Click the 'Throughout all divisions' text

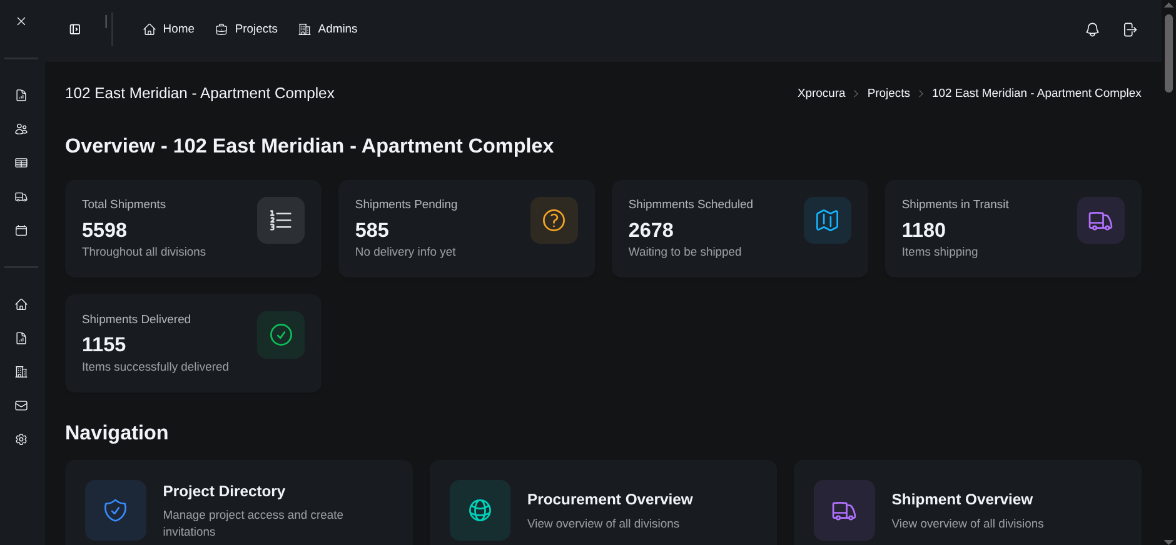click(144, 252)
